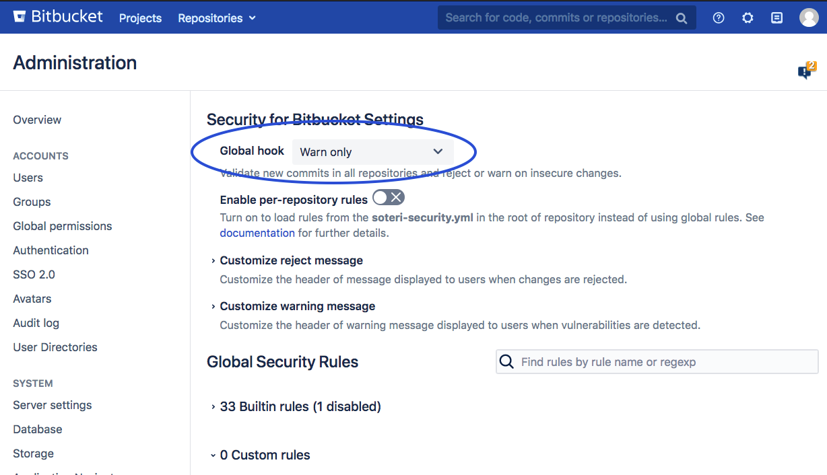This screenshot has height=475, width=827.
Task: Open Global permissions in sidebar
Action: [63, 226]
